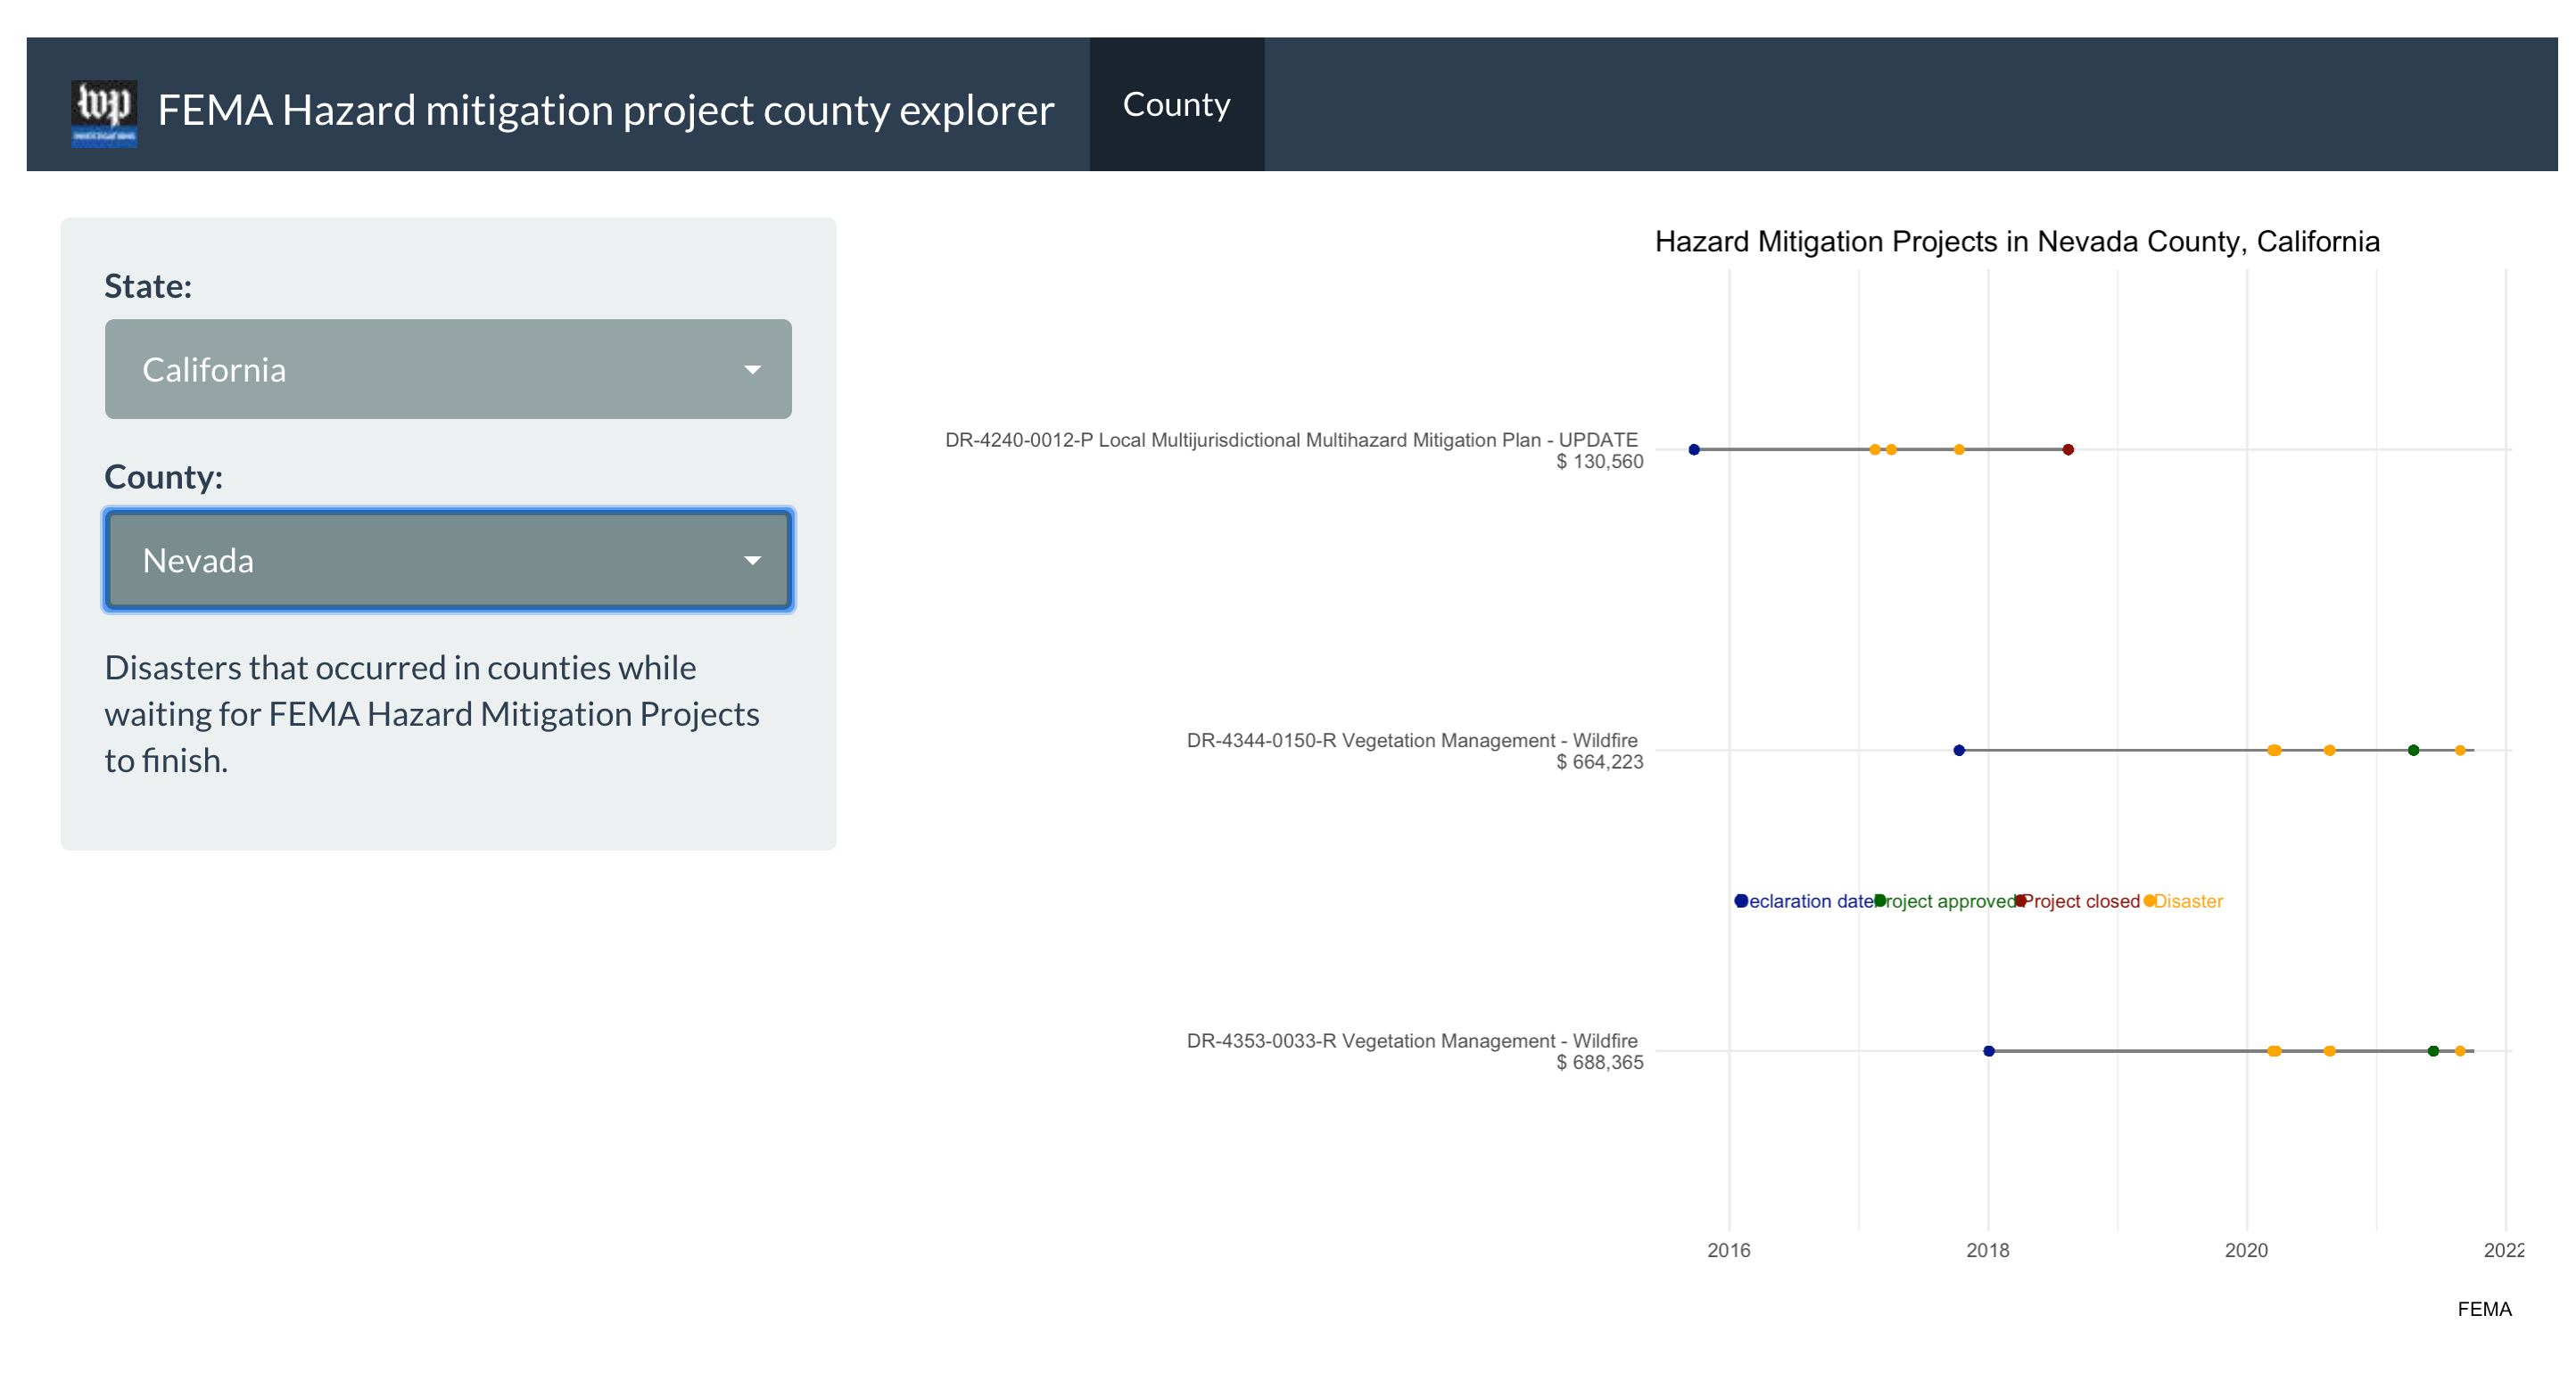The width and height of the screenshot is (2576, 1373).
Task: Click blue declaration dot on DR-4344-0150-R row
Action: (1959, 751)
